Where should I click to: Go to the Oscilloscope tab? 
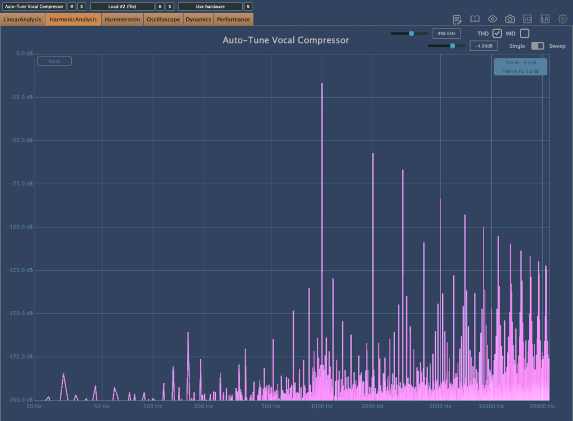(x=163, y=20)
